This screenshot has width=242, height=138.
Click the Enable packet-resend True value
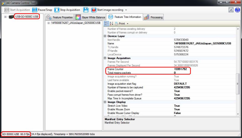click(x=177, y=91)
